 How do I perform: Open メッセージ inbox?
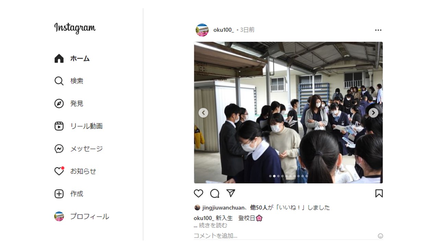click(79, 149)
